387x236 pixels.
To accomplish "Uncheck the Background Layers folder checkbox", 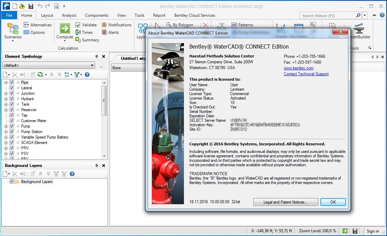I will point(12,181).
